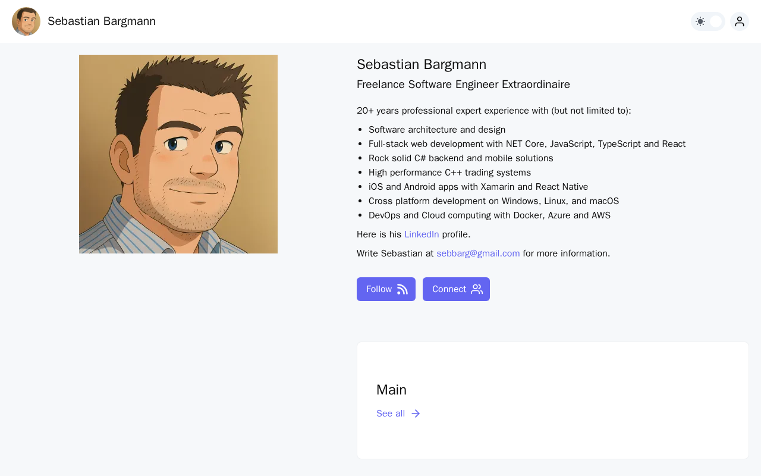Click the white knob of the theme switch
761x476 pixels.
pyautogui.click(x=716, y=21)
